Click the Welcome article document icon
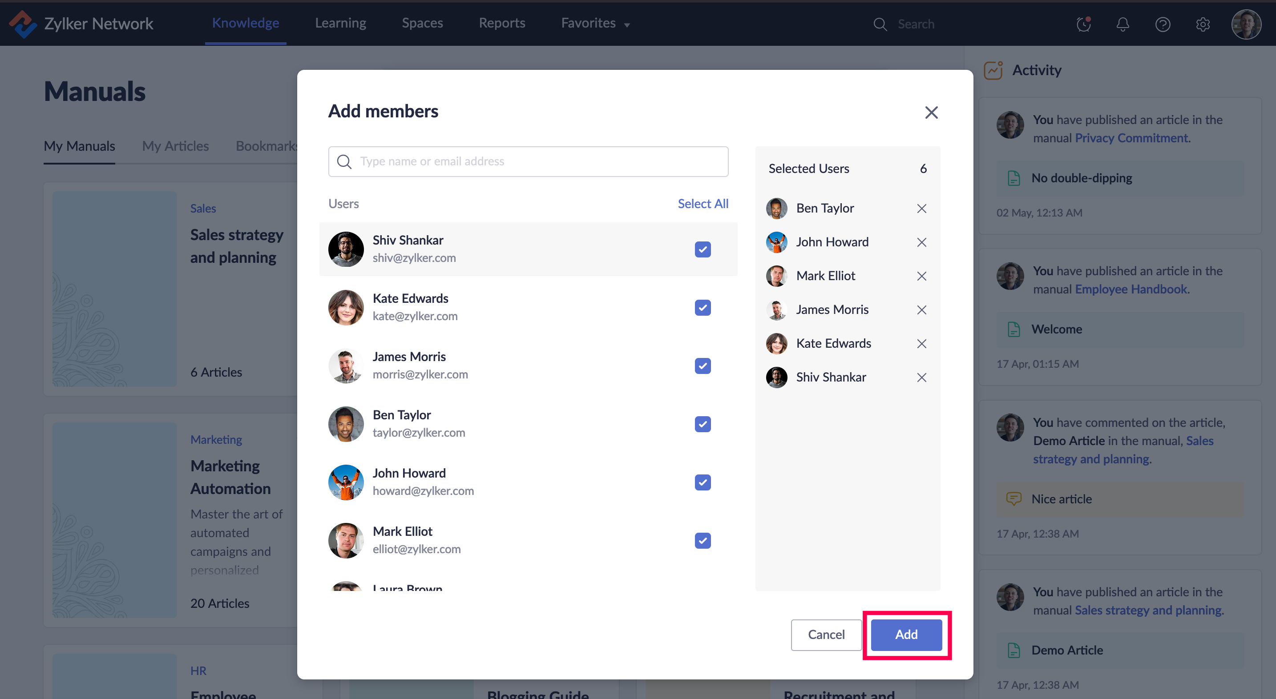This screenshot has height=699, width=1276. tap(1014, 329)
